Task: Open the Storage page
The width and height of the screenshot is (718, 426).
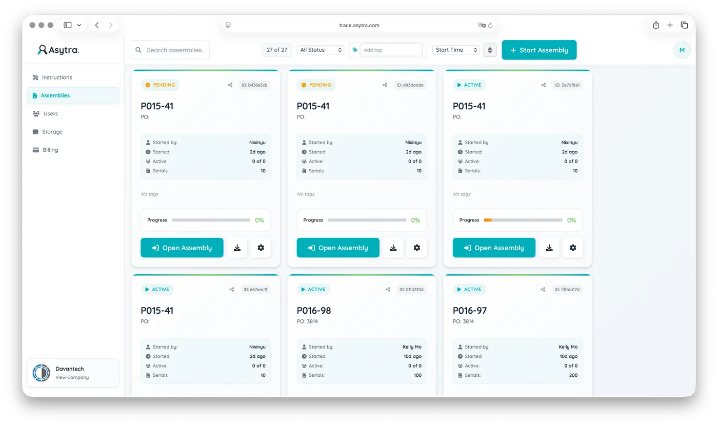Action: coord(73,132)
